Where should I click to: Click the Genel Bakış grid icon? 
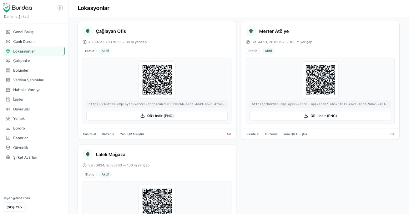(8, 32)
